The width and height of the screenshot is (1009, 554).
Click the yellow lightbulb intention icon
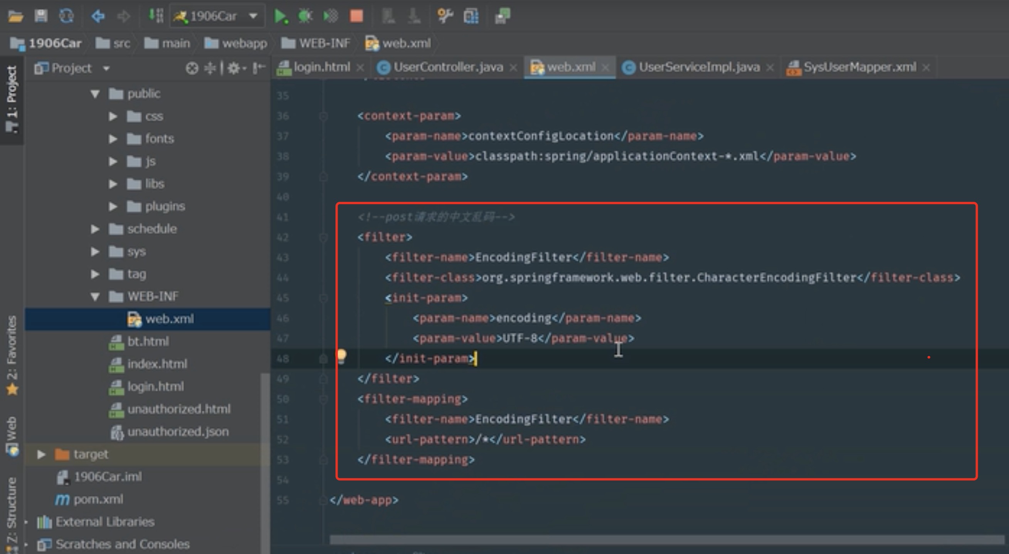tap(341, 356)
